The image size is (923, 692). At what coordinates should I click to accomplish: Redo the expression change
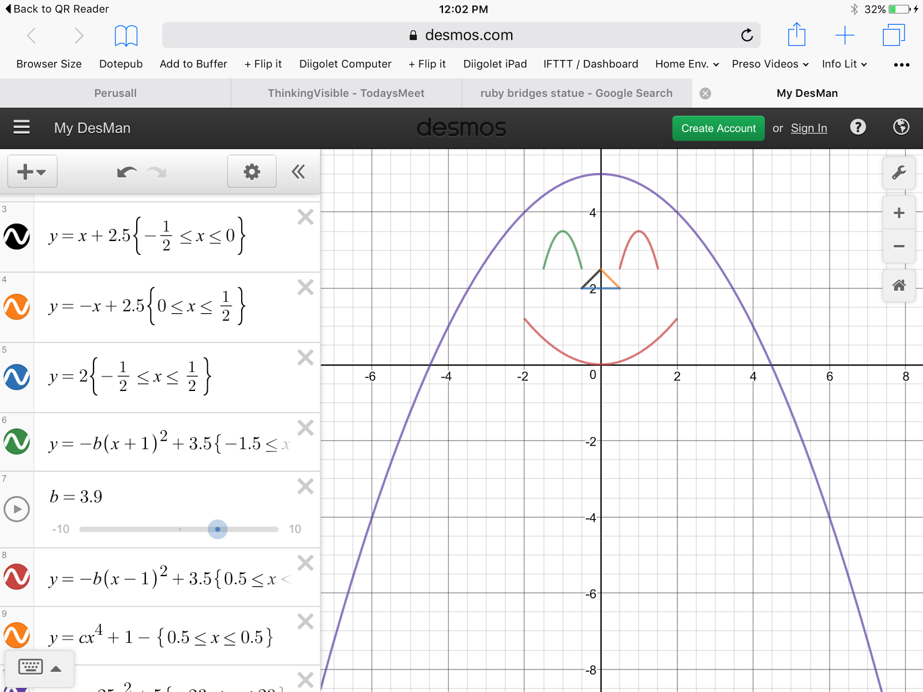click(157, 172)
